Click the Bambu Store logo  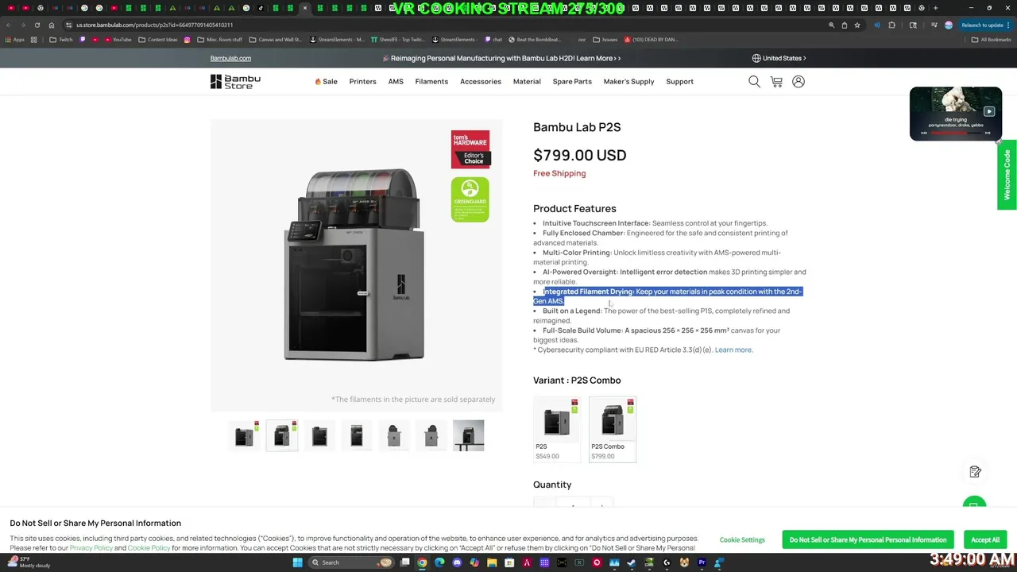coord(235,81)
